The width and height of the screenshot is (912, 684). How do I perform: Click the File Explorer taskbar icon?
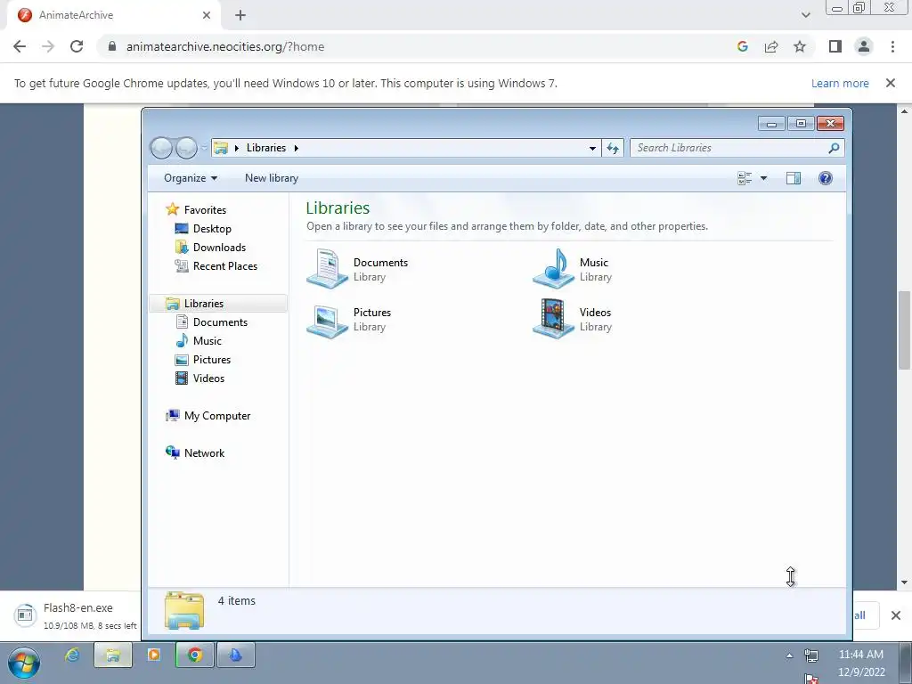113,655
